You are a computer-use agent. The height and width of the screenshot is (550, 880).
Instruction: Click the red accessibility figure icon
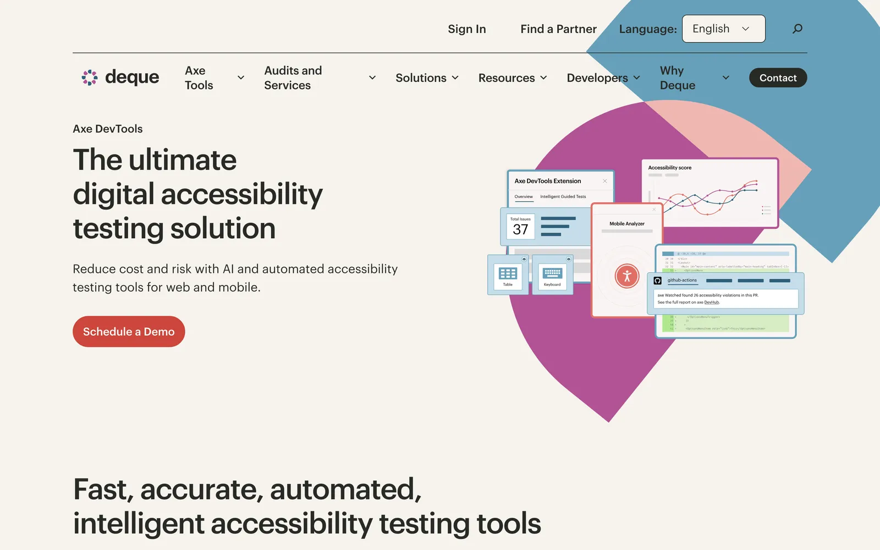coord(627,276)
